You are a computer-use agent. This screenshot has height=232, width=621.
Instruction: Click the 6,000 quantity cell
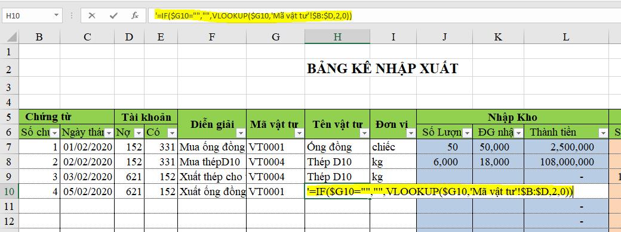coord(444,162)
